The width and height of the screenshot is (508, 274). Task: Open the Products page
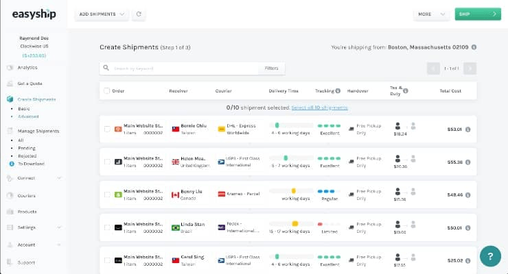pos(27,212)
